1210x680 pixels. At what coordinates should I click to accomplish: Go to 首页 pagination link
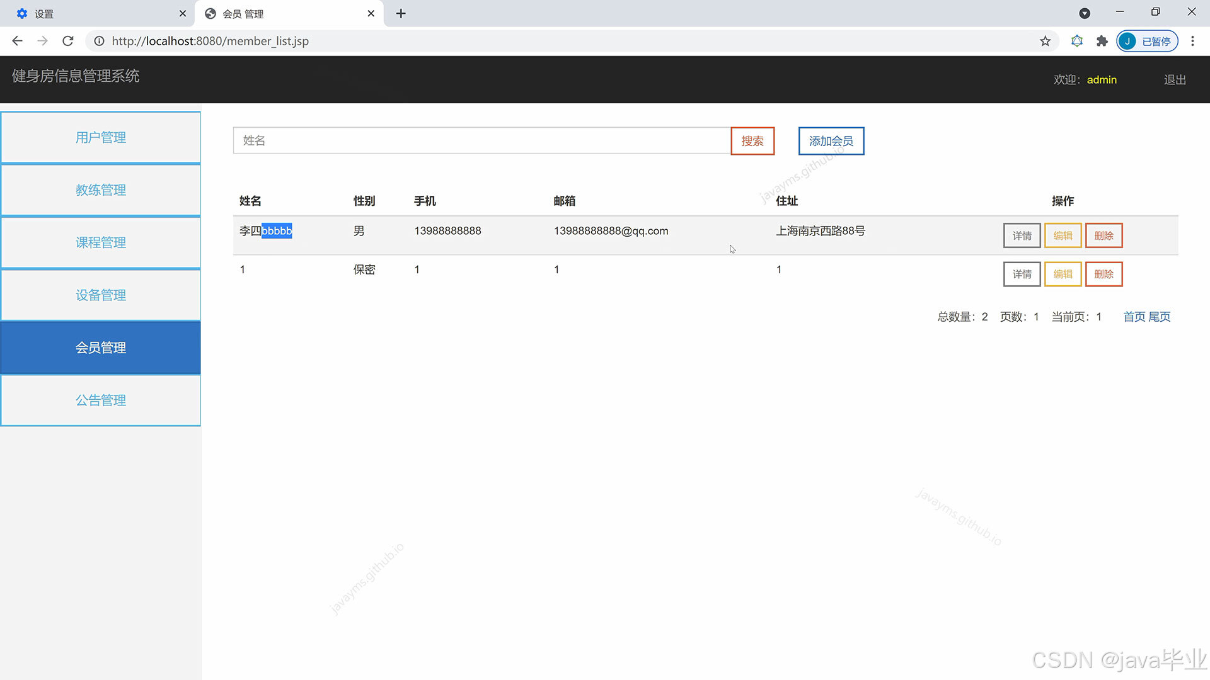[x=1134, y=317]
